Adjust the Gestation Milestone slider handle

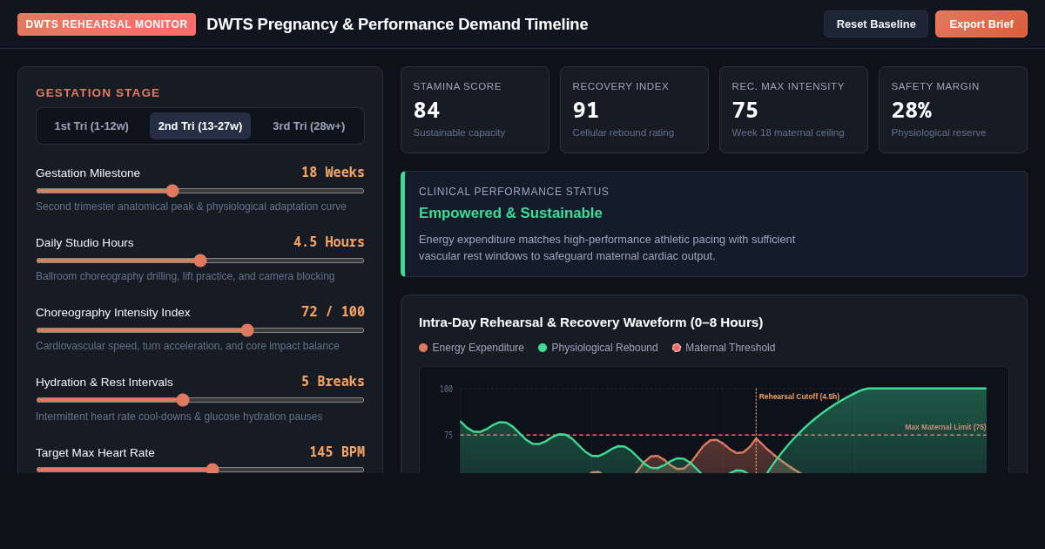coord(172,191)
